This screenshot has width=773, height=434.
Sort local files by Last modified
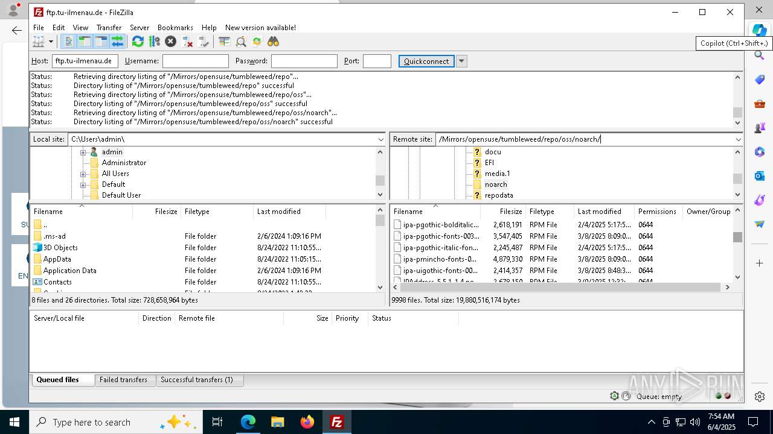pyautogui.click(x=289, y=212)
